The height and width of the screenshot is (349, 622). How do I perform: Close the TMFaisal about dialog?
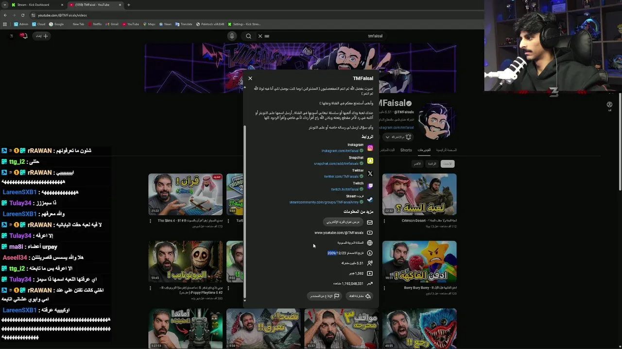[250, 78]
